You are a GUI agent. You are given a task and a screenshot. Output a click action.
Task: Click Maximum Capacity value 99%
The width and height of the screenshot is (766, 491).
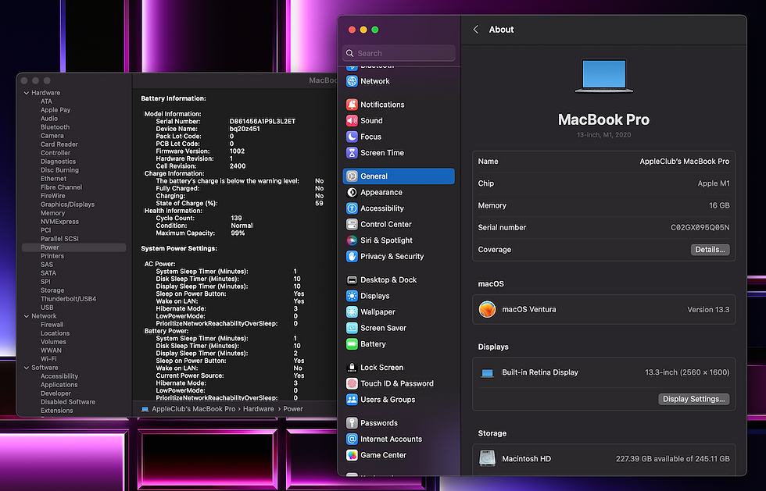pos(238,233)
